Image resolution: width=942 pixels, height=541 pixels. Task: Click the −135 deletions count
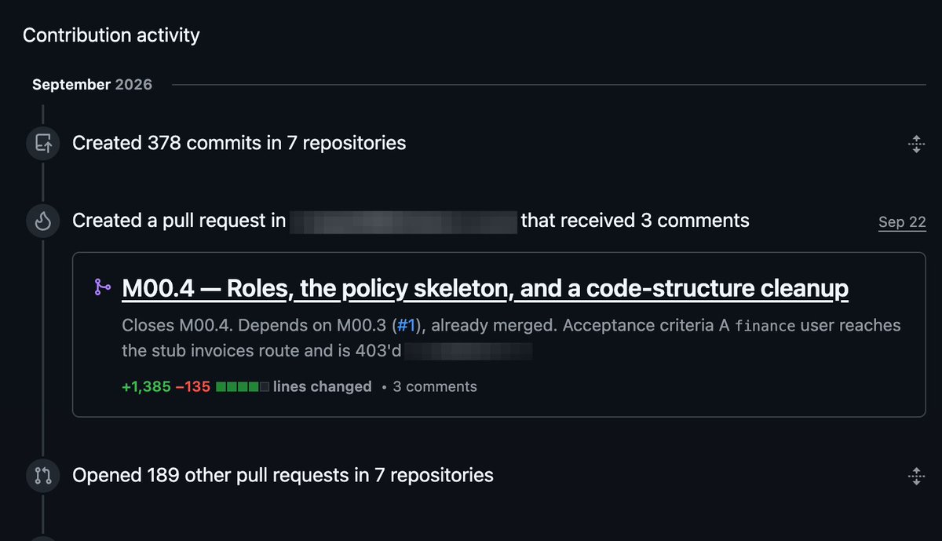click(193, 386)
